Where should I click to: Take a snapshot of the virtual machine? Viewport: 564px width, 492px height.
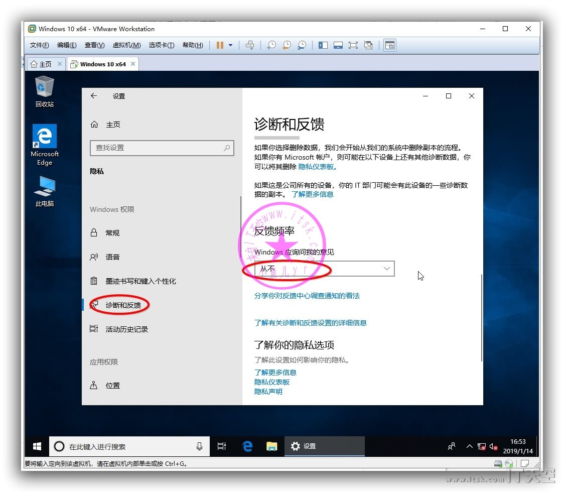coord(271,45)
